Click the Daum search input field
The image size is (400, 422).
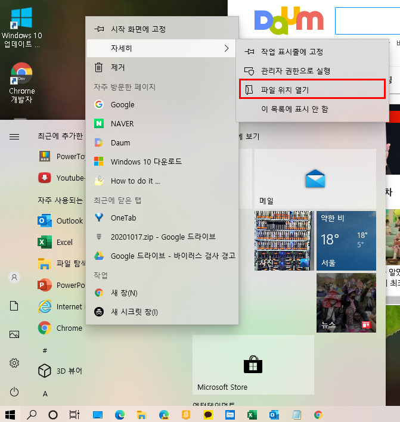click(x=367, y=21)
